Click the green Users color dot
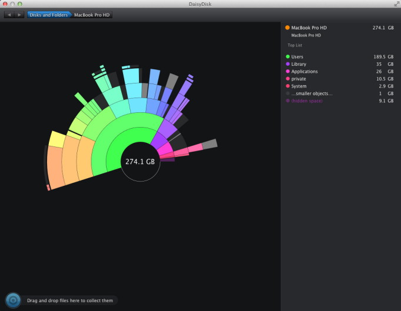401x311 pixels. (287, 57)
